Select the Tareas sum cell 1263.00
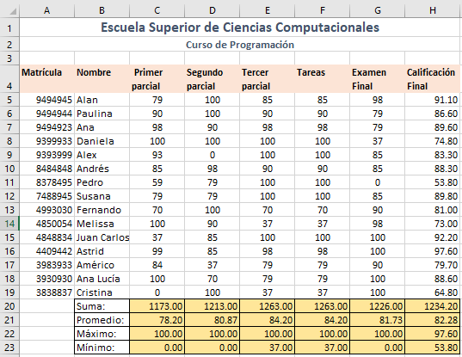Screen dimensions: 462x357 click(x=323, y=306)
